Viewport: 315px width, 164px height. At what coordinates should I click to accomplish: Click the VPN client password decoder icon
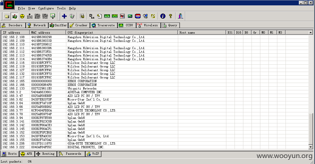point(115,16)
